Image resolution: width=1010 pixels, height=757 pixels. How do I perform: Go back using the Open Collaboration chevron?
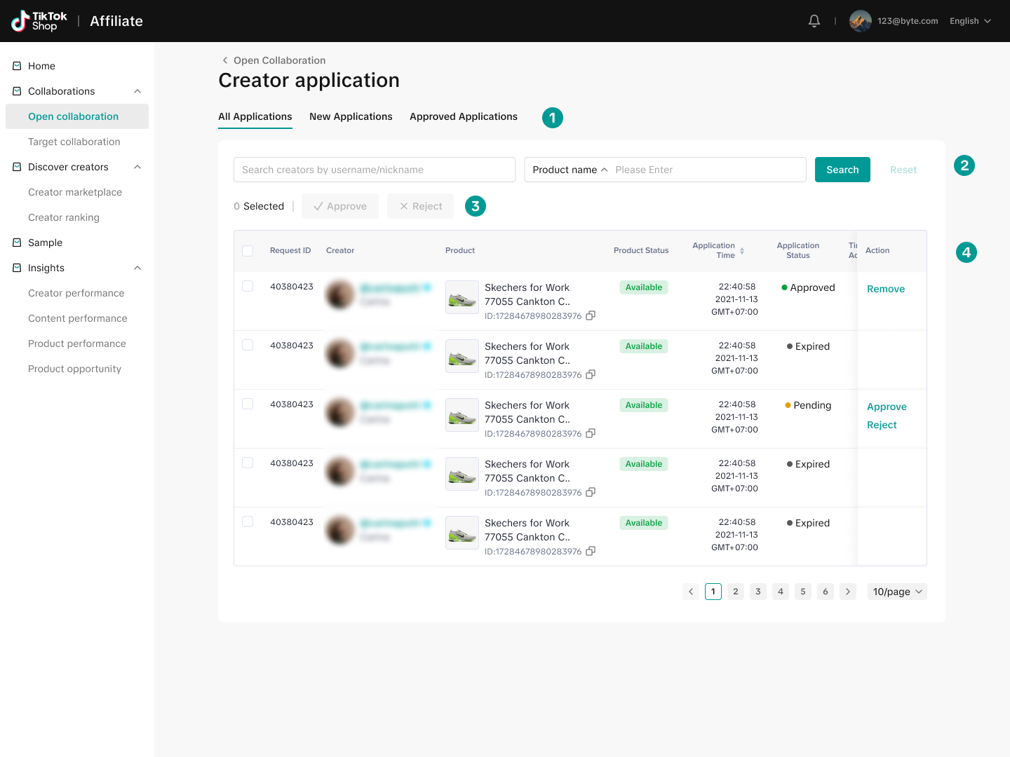point(225,60)
